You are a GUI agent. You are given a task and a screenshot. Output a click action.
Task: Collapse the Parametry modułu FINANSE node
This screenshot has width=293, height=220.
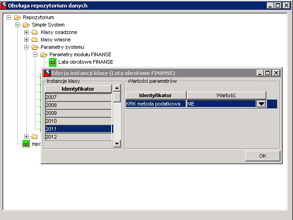[35, 54]
